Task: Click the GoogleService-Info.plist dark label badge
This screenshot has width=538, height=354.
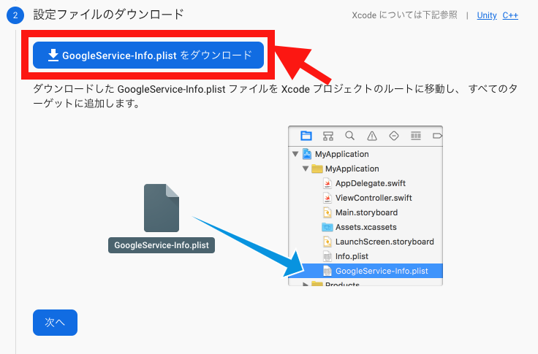Action: coord(162,245)
